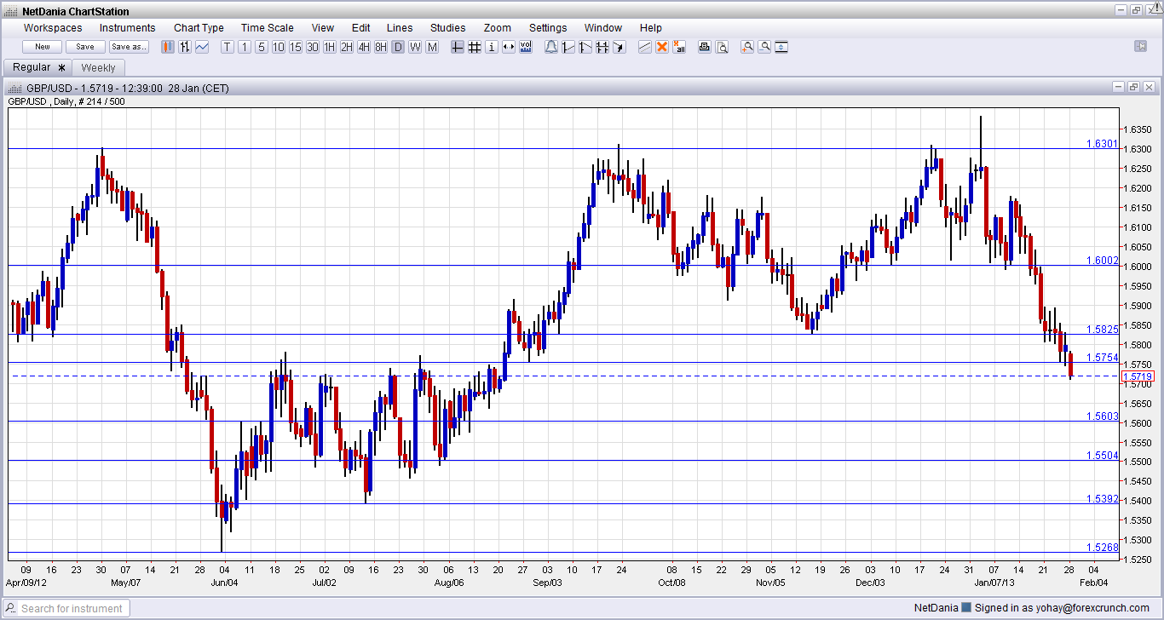
Task: Open the Instruments menu
Action: pos(128,28)
